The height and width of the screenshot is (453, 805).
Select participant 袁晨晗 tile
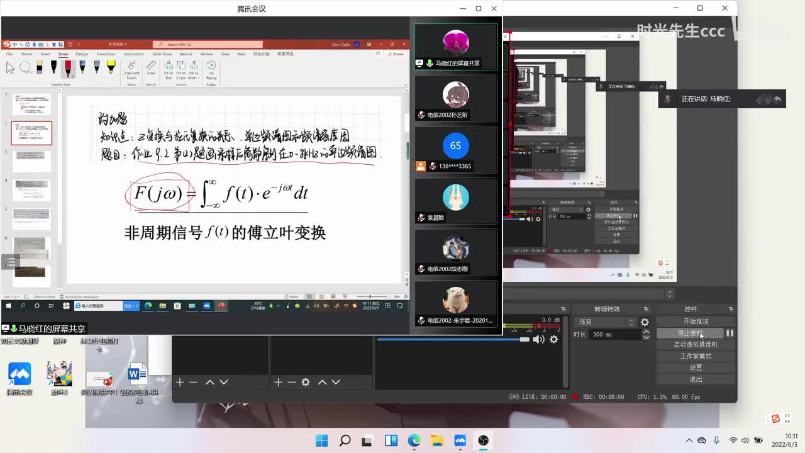click(456, 201)
